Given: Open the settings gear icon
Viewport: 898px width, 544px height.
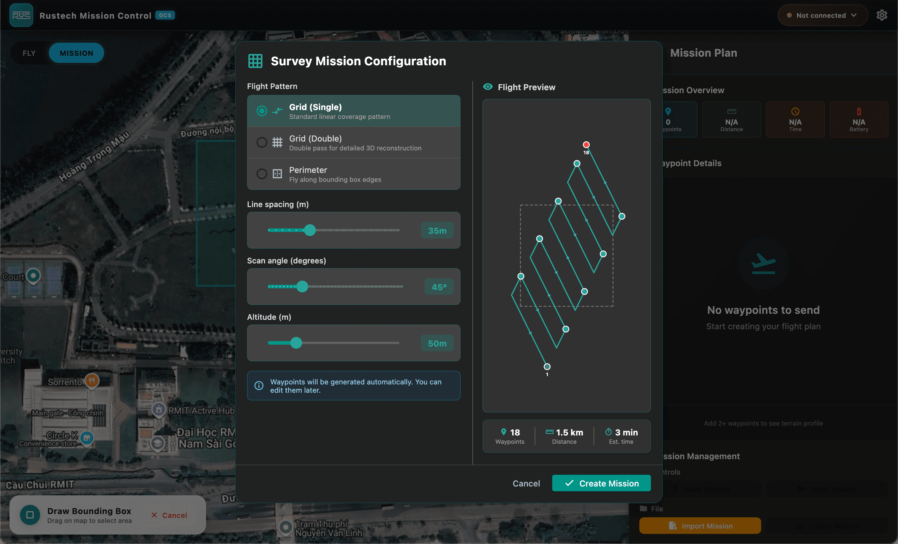Looking at the screenshot, I should click(882, 15).
